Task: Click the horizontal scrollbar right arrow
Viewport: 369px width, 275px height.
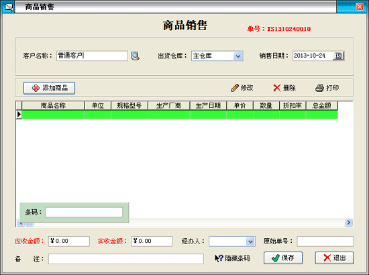Action: (348, 222)
